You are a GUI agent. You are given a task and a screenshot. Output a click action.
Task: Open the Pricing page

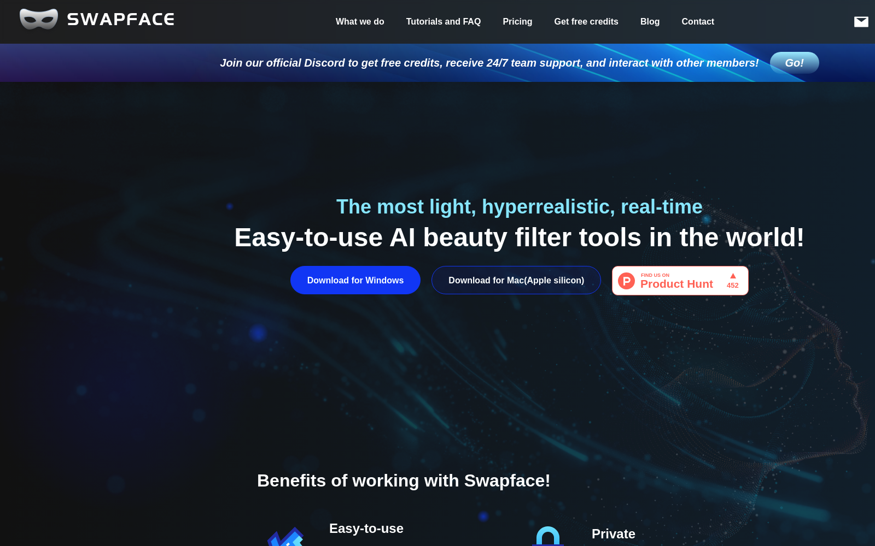coord(517,22)
